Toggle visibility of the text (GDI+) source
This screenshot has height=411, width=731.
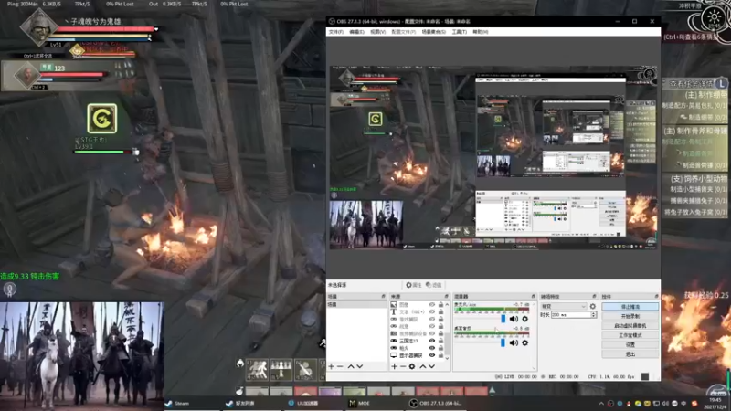[x=432, y=311]
